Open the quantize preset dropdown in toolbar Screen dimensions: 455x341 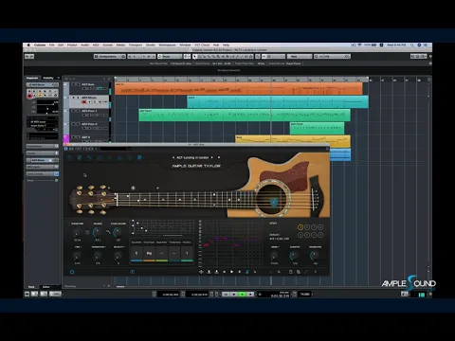point(332,57)
